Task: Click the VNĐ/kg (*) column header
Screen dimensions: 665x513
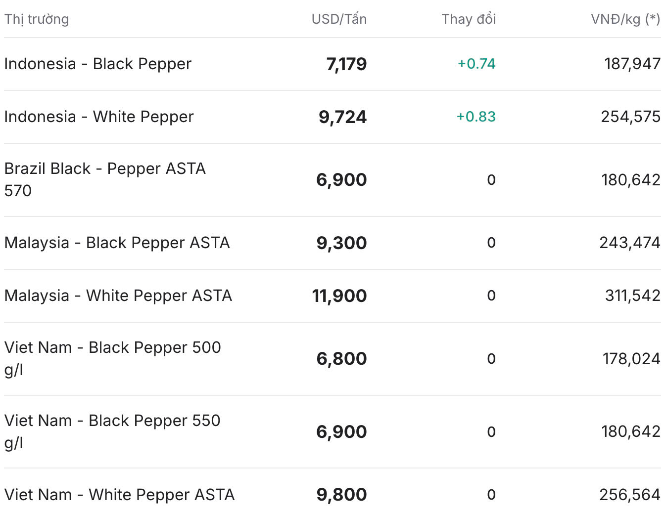Action: click(x=625, y=19)
